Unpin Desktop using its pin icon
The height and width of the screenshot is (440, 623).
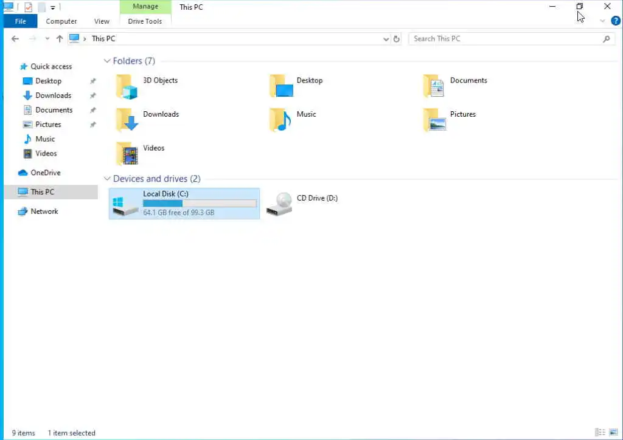92,81
